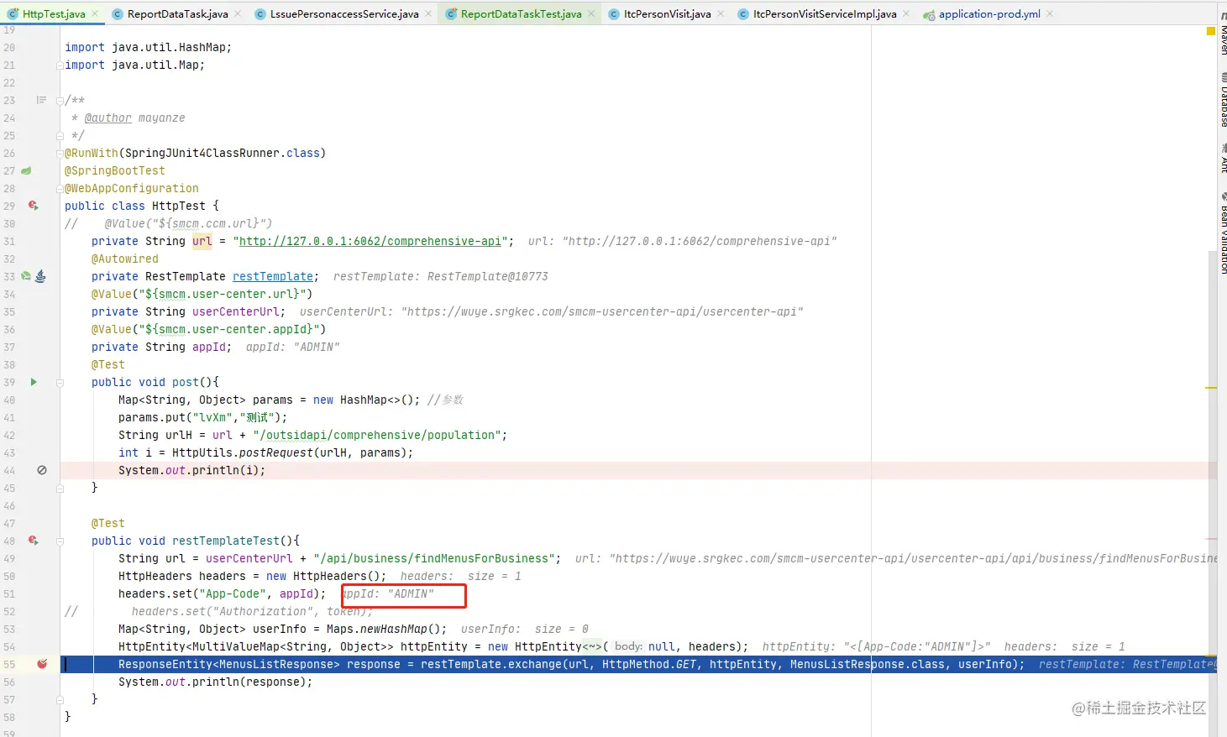Click fold end marker at line 45
This screenshot has width=1227, height=737.
point(60,488)
